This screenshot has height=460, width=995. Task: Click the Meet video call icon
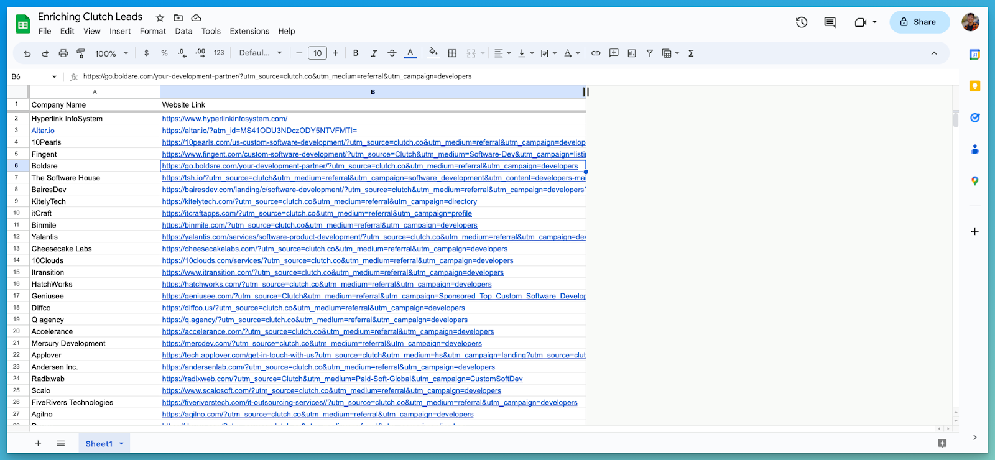(x=861, y=22)
